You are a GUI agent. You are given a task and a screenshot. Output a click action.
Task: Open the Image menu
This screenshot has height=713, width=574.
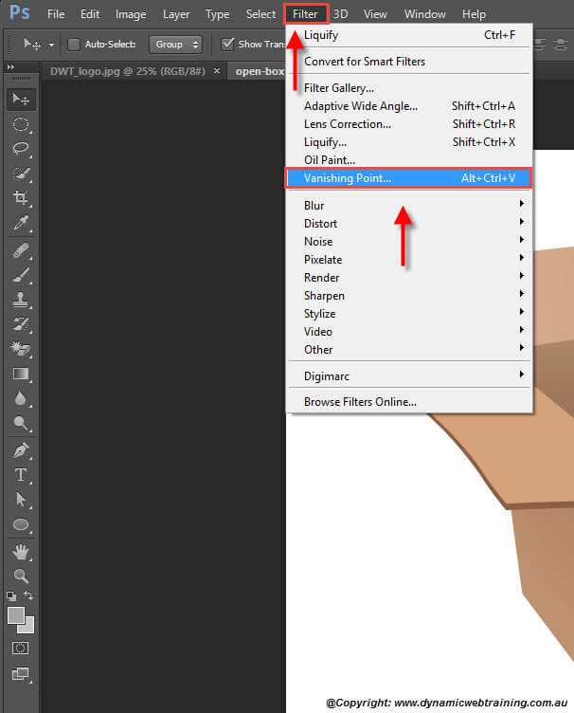pos(131,14)
